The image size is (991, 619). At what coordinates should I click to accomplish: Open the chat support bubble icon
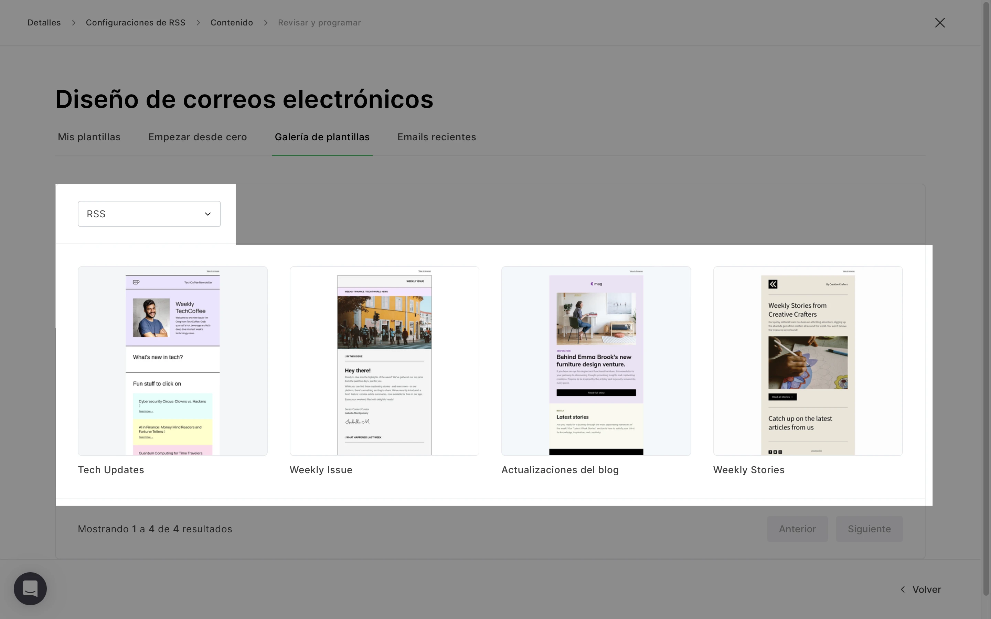tap(30, 588)
